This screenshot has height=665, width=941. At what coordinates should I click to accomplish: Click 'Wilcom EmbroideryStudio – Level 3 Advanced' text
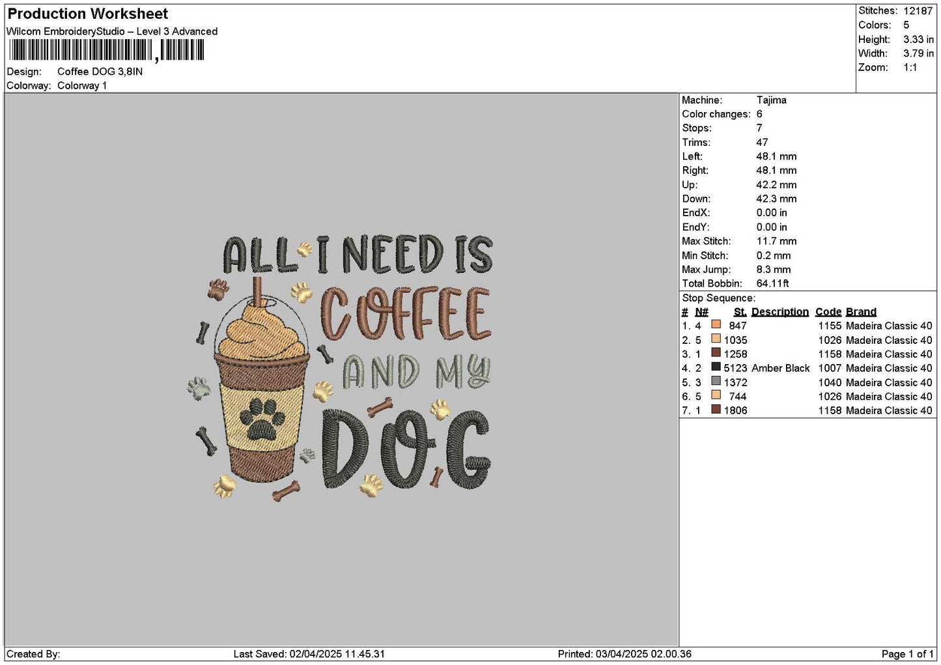pos(112,31)
